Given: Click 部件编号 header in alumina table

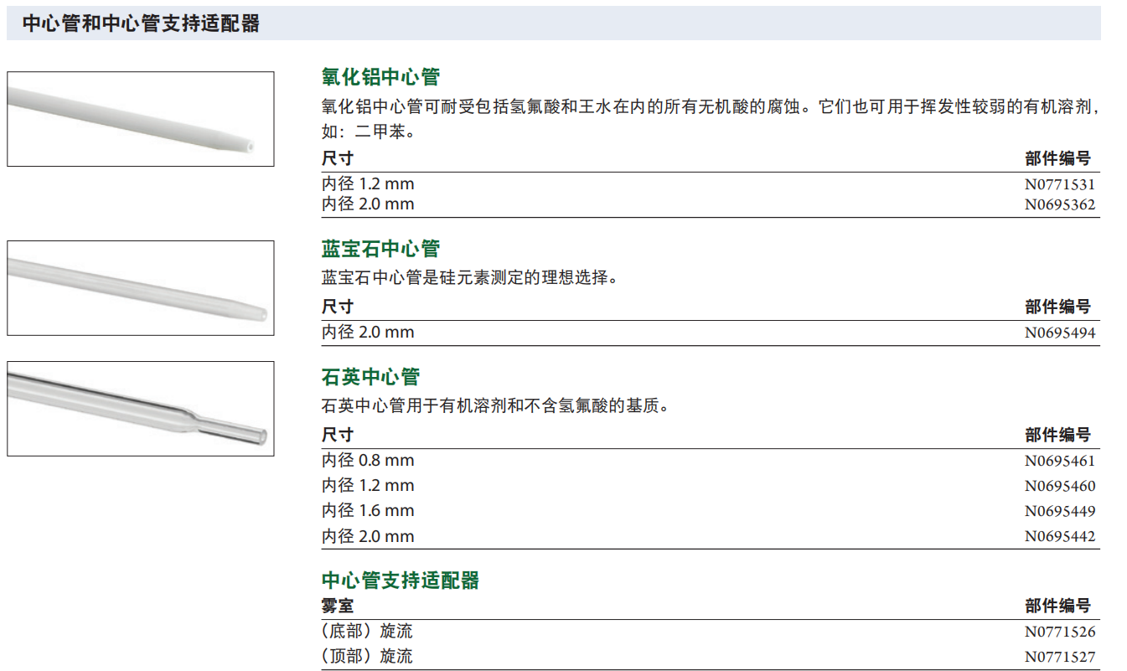Looking at the screenshot, I should point(1058,159).
